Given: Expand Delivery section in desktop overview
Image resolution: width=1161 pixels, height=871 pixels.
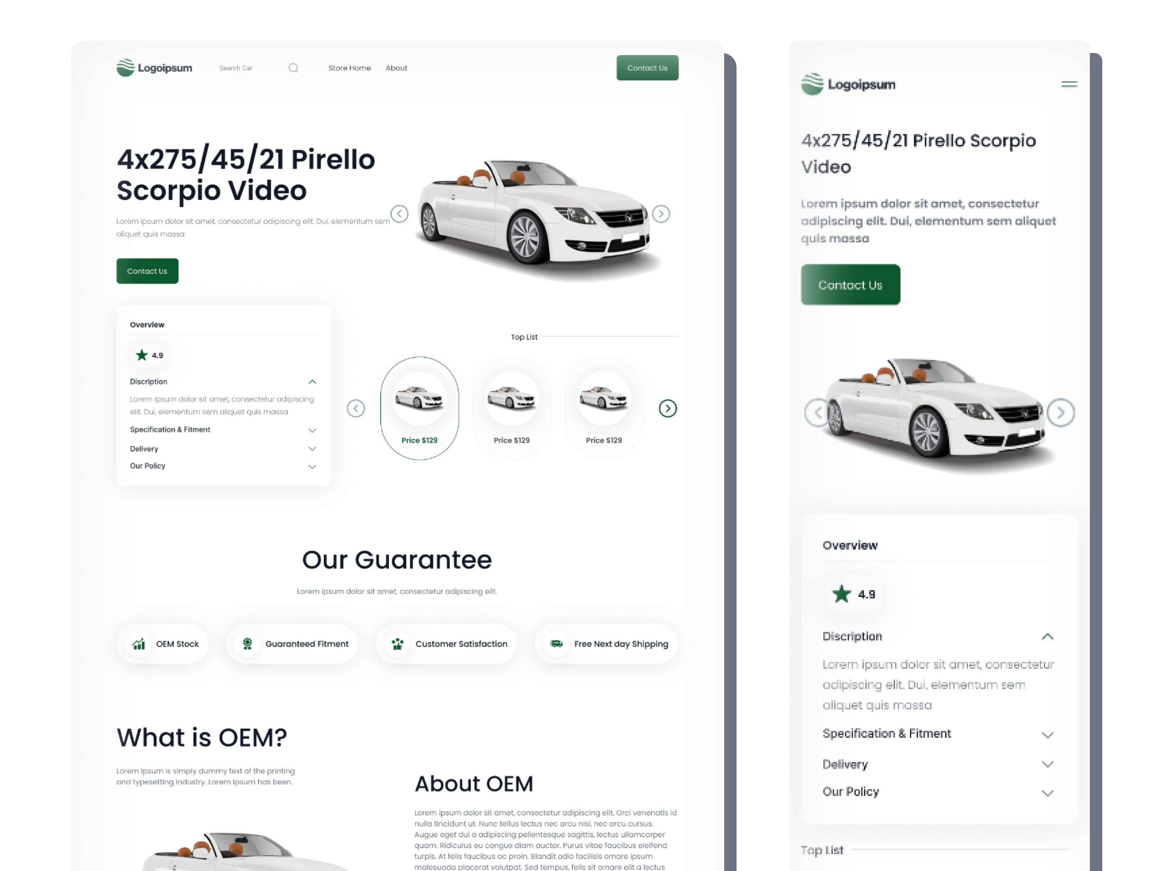Looking at the screenshot, I should 312,449.
